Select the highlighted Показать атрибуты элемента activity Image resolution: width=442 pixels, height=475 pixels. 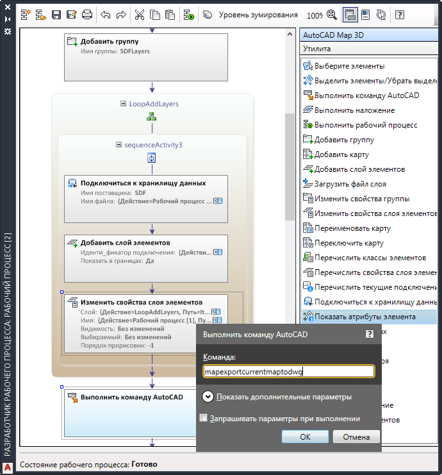tap(370, 317)
